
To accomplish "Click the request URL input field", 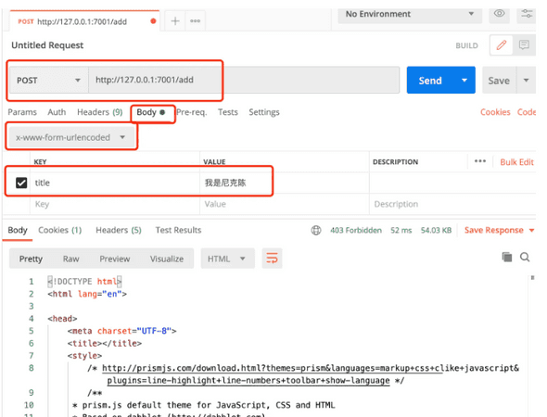I will 244,80.
